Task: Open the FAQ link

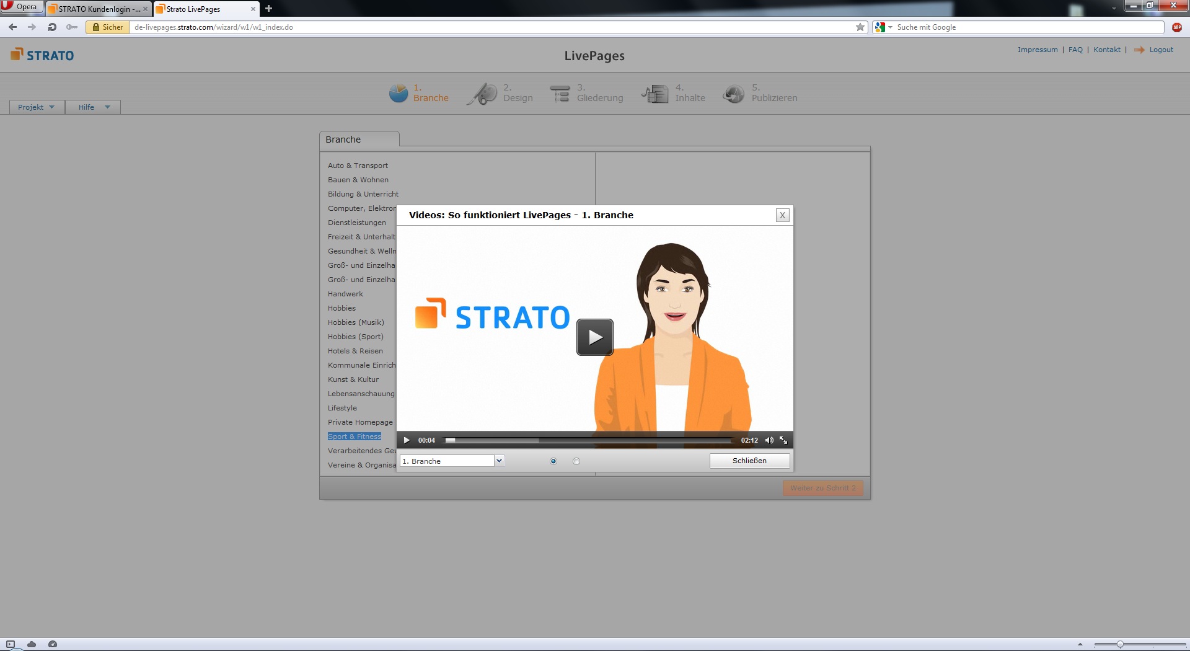Action: coord(1075,50)
